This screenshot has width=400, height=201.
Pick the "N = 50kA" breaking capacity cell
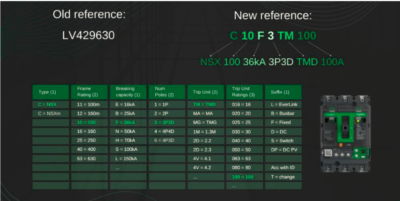click(128, 132)
